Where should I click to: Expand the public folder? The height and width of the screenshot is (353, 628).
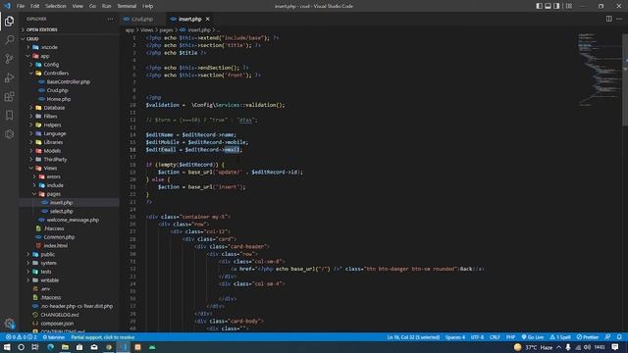click(47, 255)
